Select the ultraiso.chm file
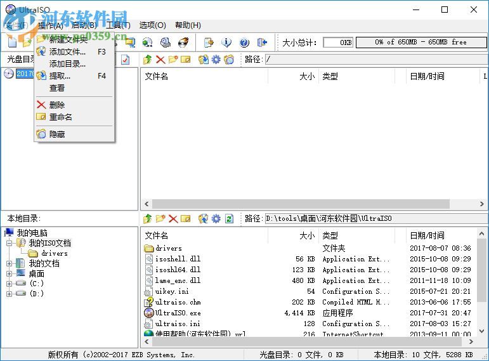The height and width of the screenshot is (361, 489). tap(178, 302)
